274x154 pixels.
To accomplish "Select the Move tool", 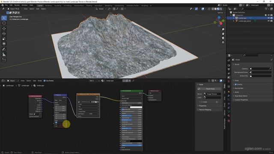I will click(4, 29).
